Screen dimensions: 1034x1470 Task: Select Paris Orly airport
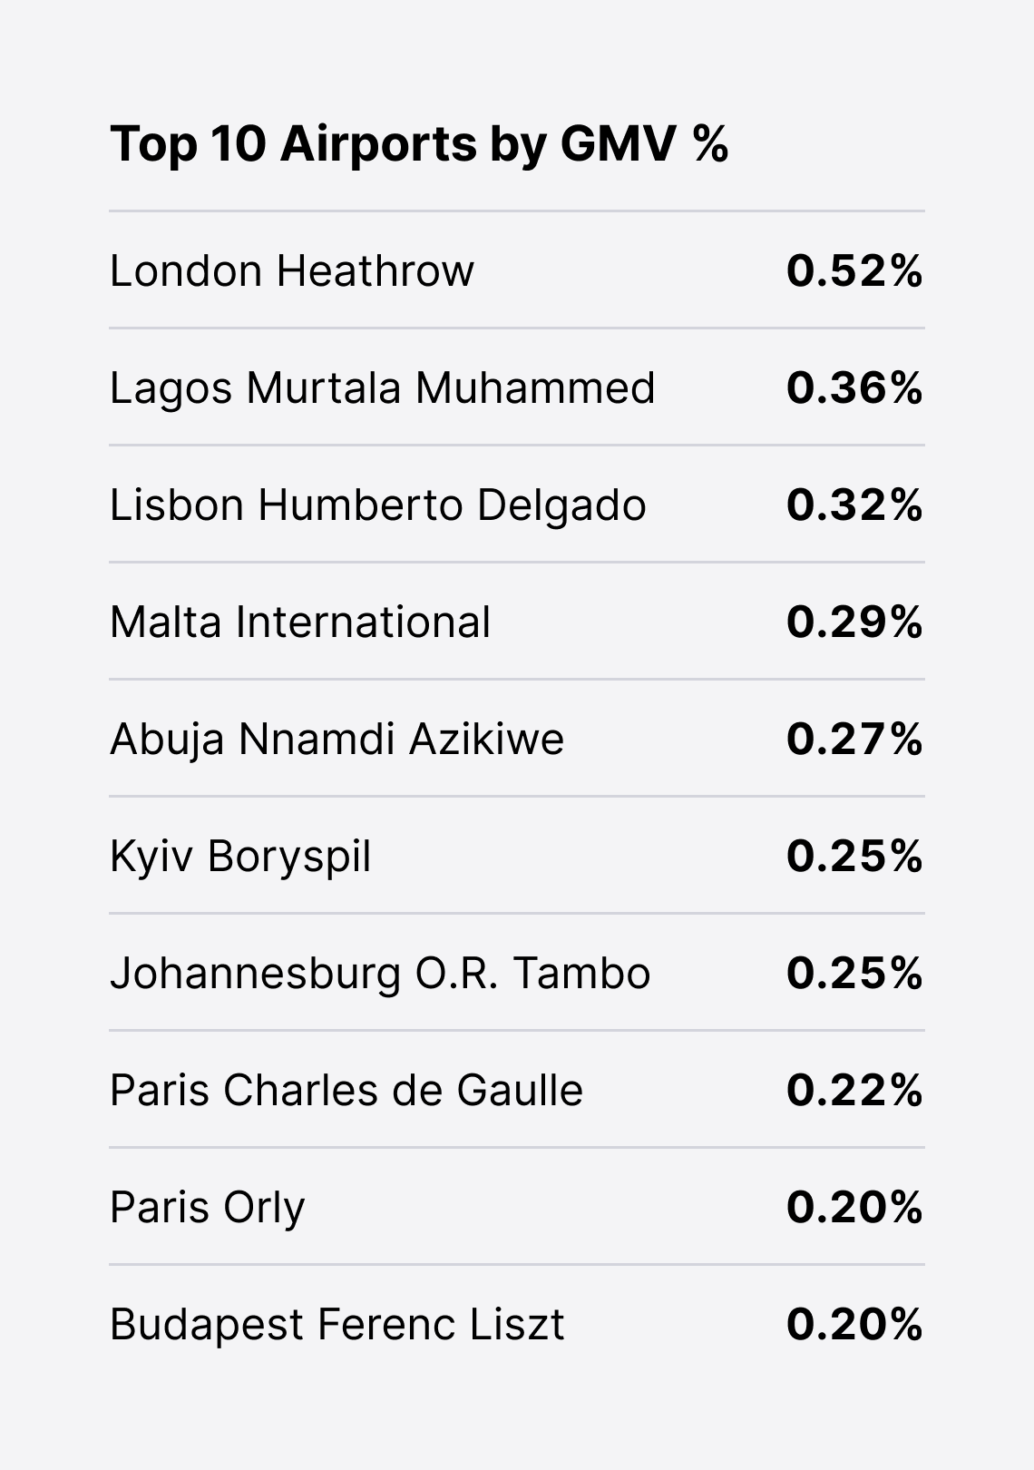coord(208,1208)
